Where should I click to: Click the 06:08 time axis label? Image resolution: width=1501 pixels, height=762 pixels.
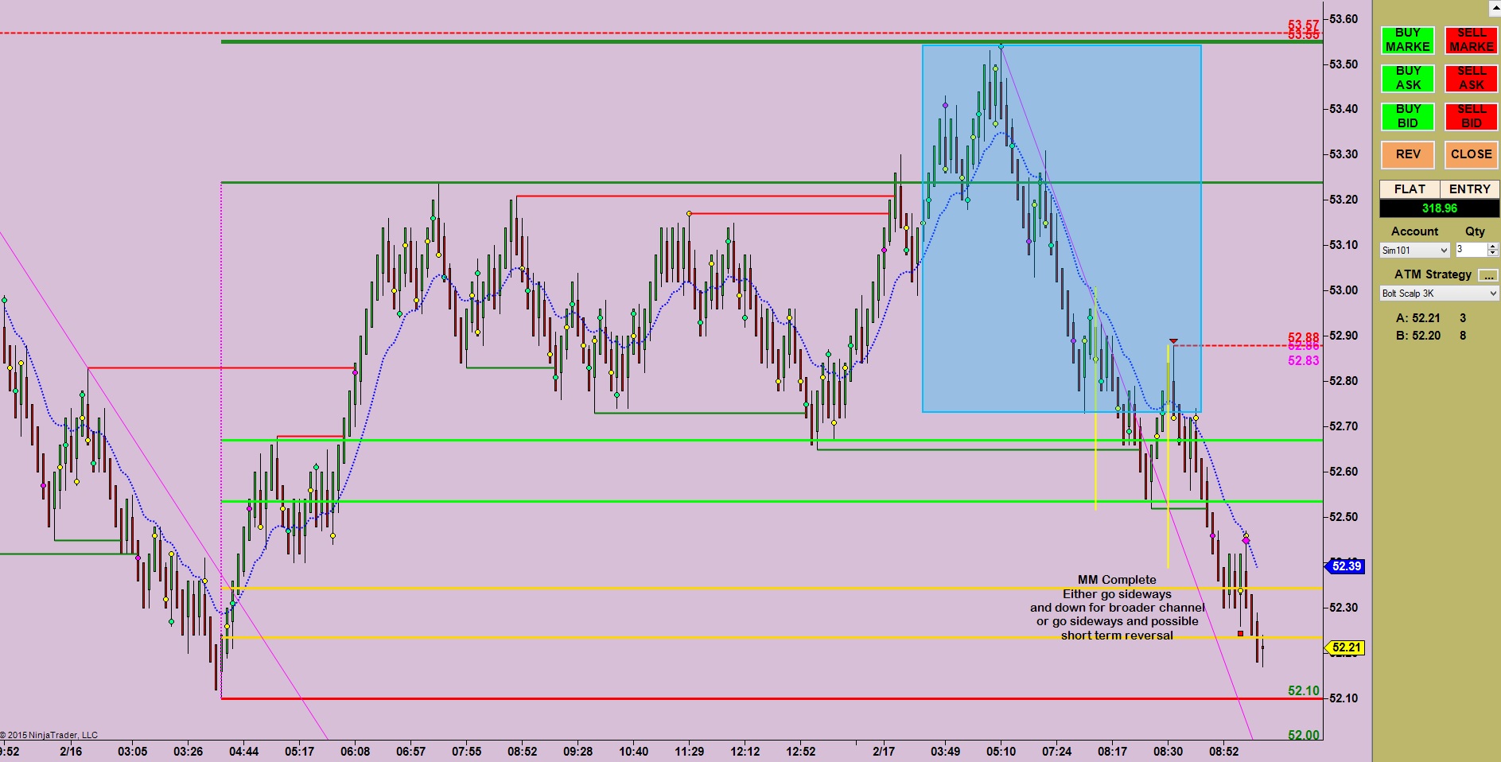click(x=355, y=751)
